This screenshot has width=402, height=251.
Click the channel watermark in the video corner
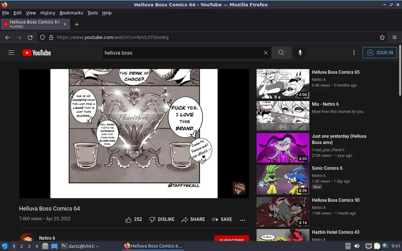239,188
